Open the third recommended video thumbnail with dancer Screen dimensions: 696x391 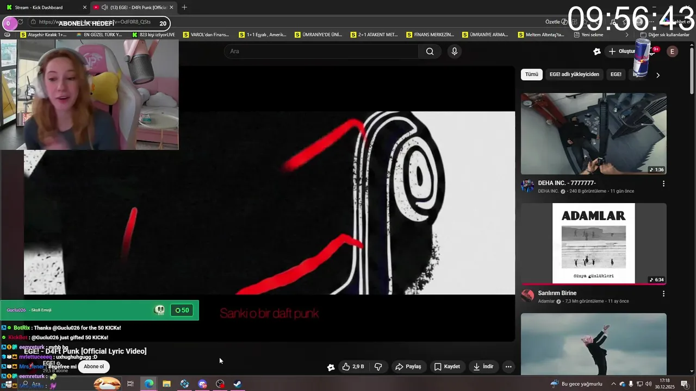594,344
